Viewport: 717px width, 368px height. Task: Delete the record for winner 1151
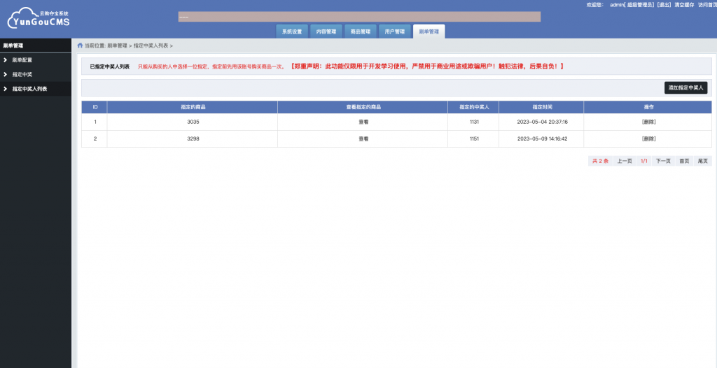point(648,139)
